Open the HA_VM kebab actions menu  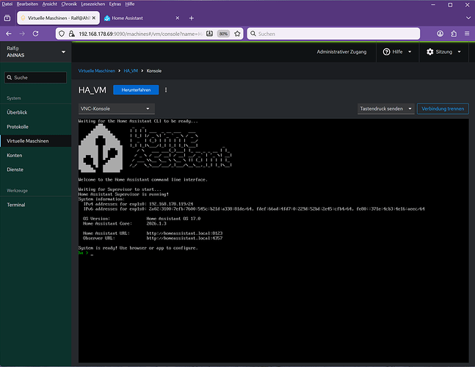tap(166, 90)
